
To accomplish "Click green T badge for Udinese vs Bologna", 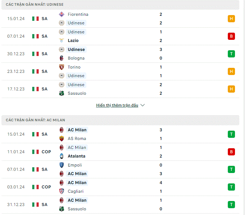I will coord(231,54).
